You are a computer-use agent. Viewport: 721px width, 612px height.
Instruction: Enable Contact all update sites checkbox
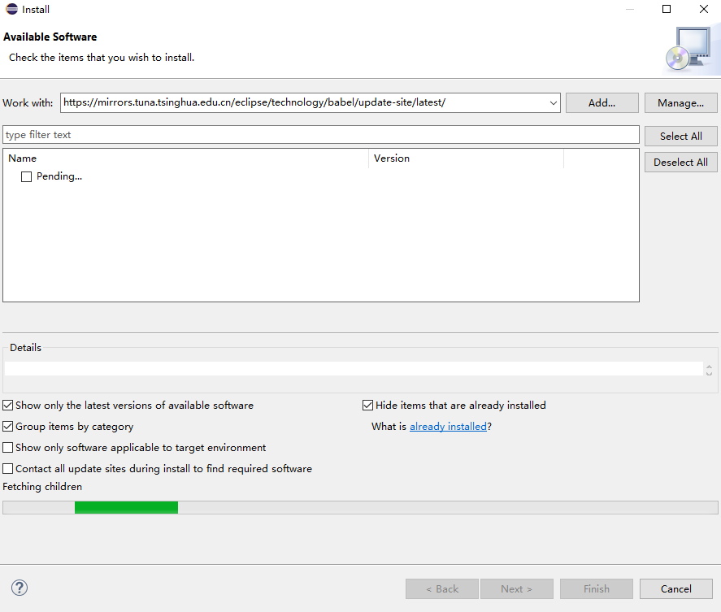coord(8,468)
